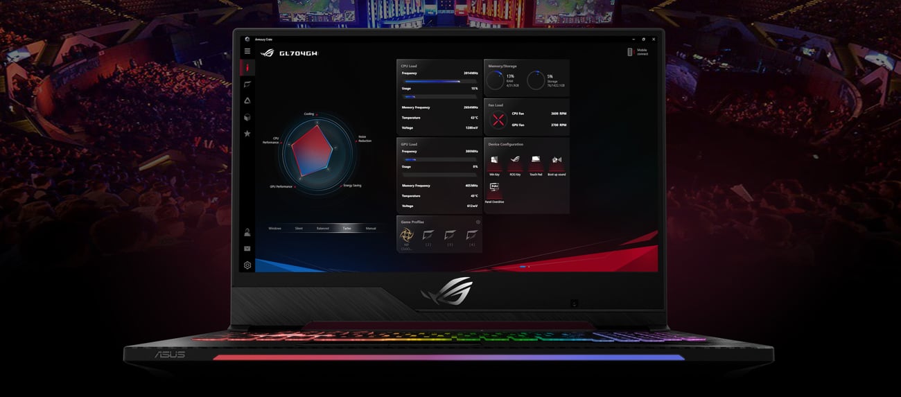Click the Storage usage circular gauge

click(x=536, y=80)
